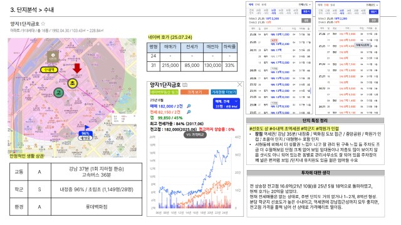The height and width of the screenshot is (225, 401).
Task: Open top-right dropdown in right transaction panel
Action: [372, 5]
